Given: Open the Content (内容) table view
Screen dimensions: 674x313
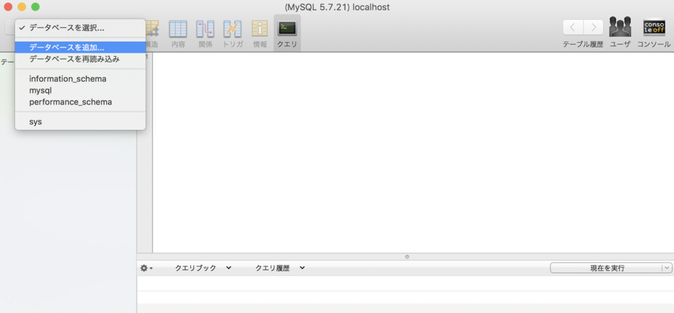Looking at the screenshot, I should tap(178, 34).
